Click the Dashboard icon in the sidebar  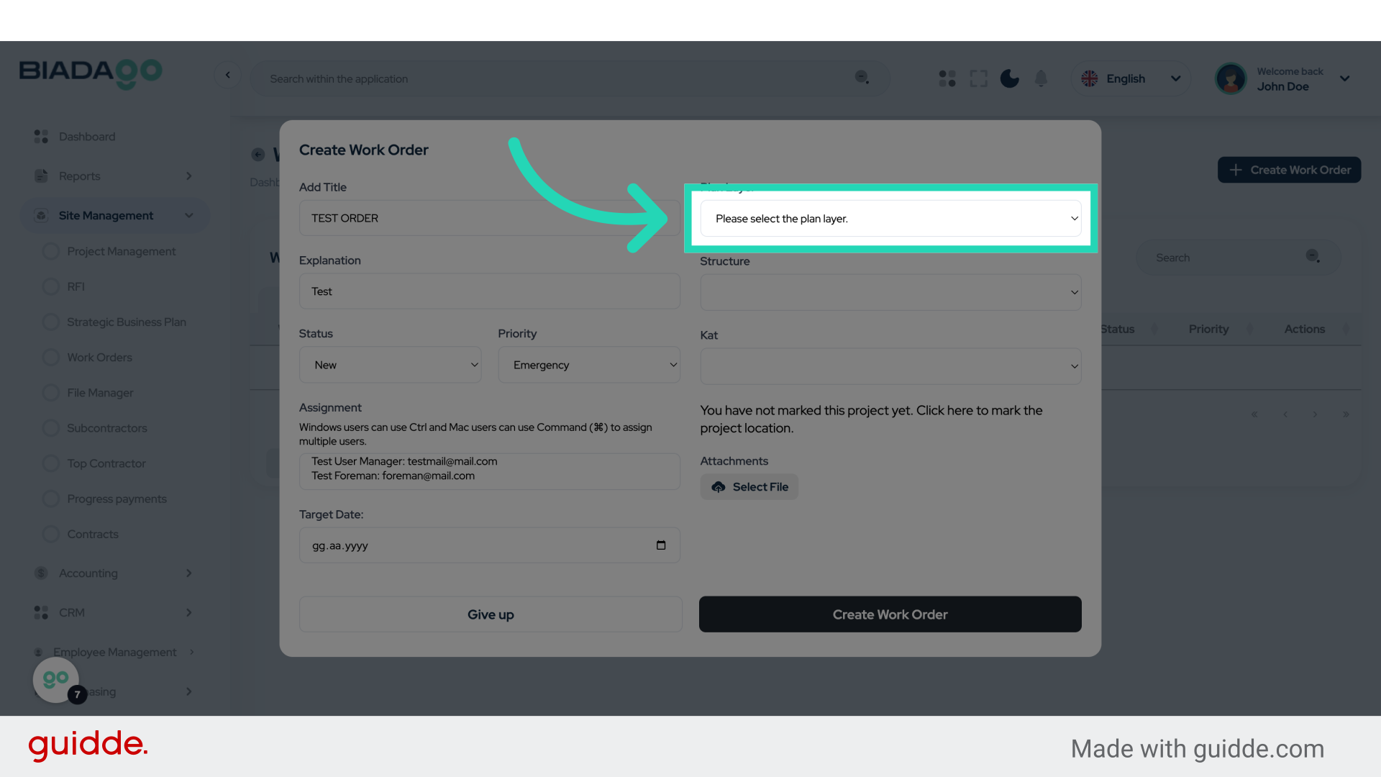[x=40, y=136]
